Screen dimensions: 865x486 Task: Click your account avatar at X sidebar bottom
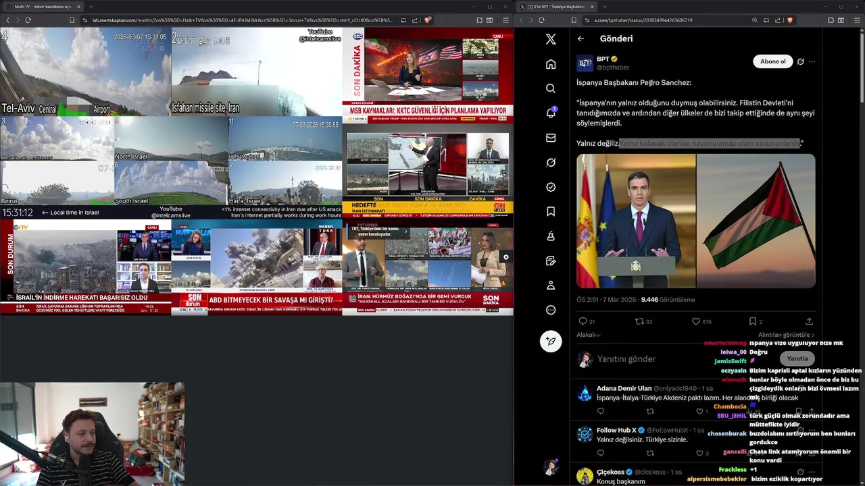[x=551, y=467]
